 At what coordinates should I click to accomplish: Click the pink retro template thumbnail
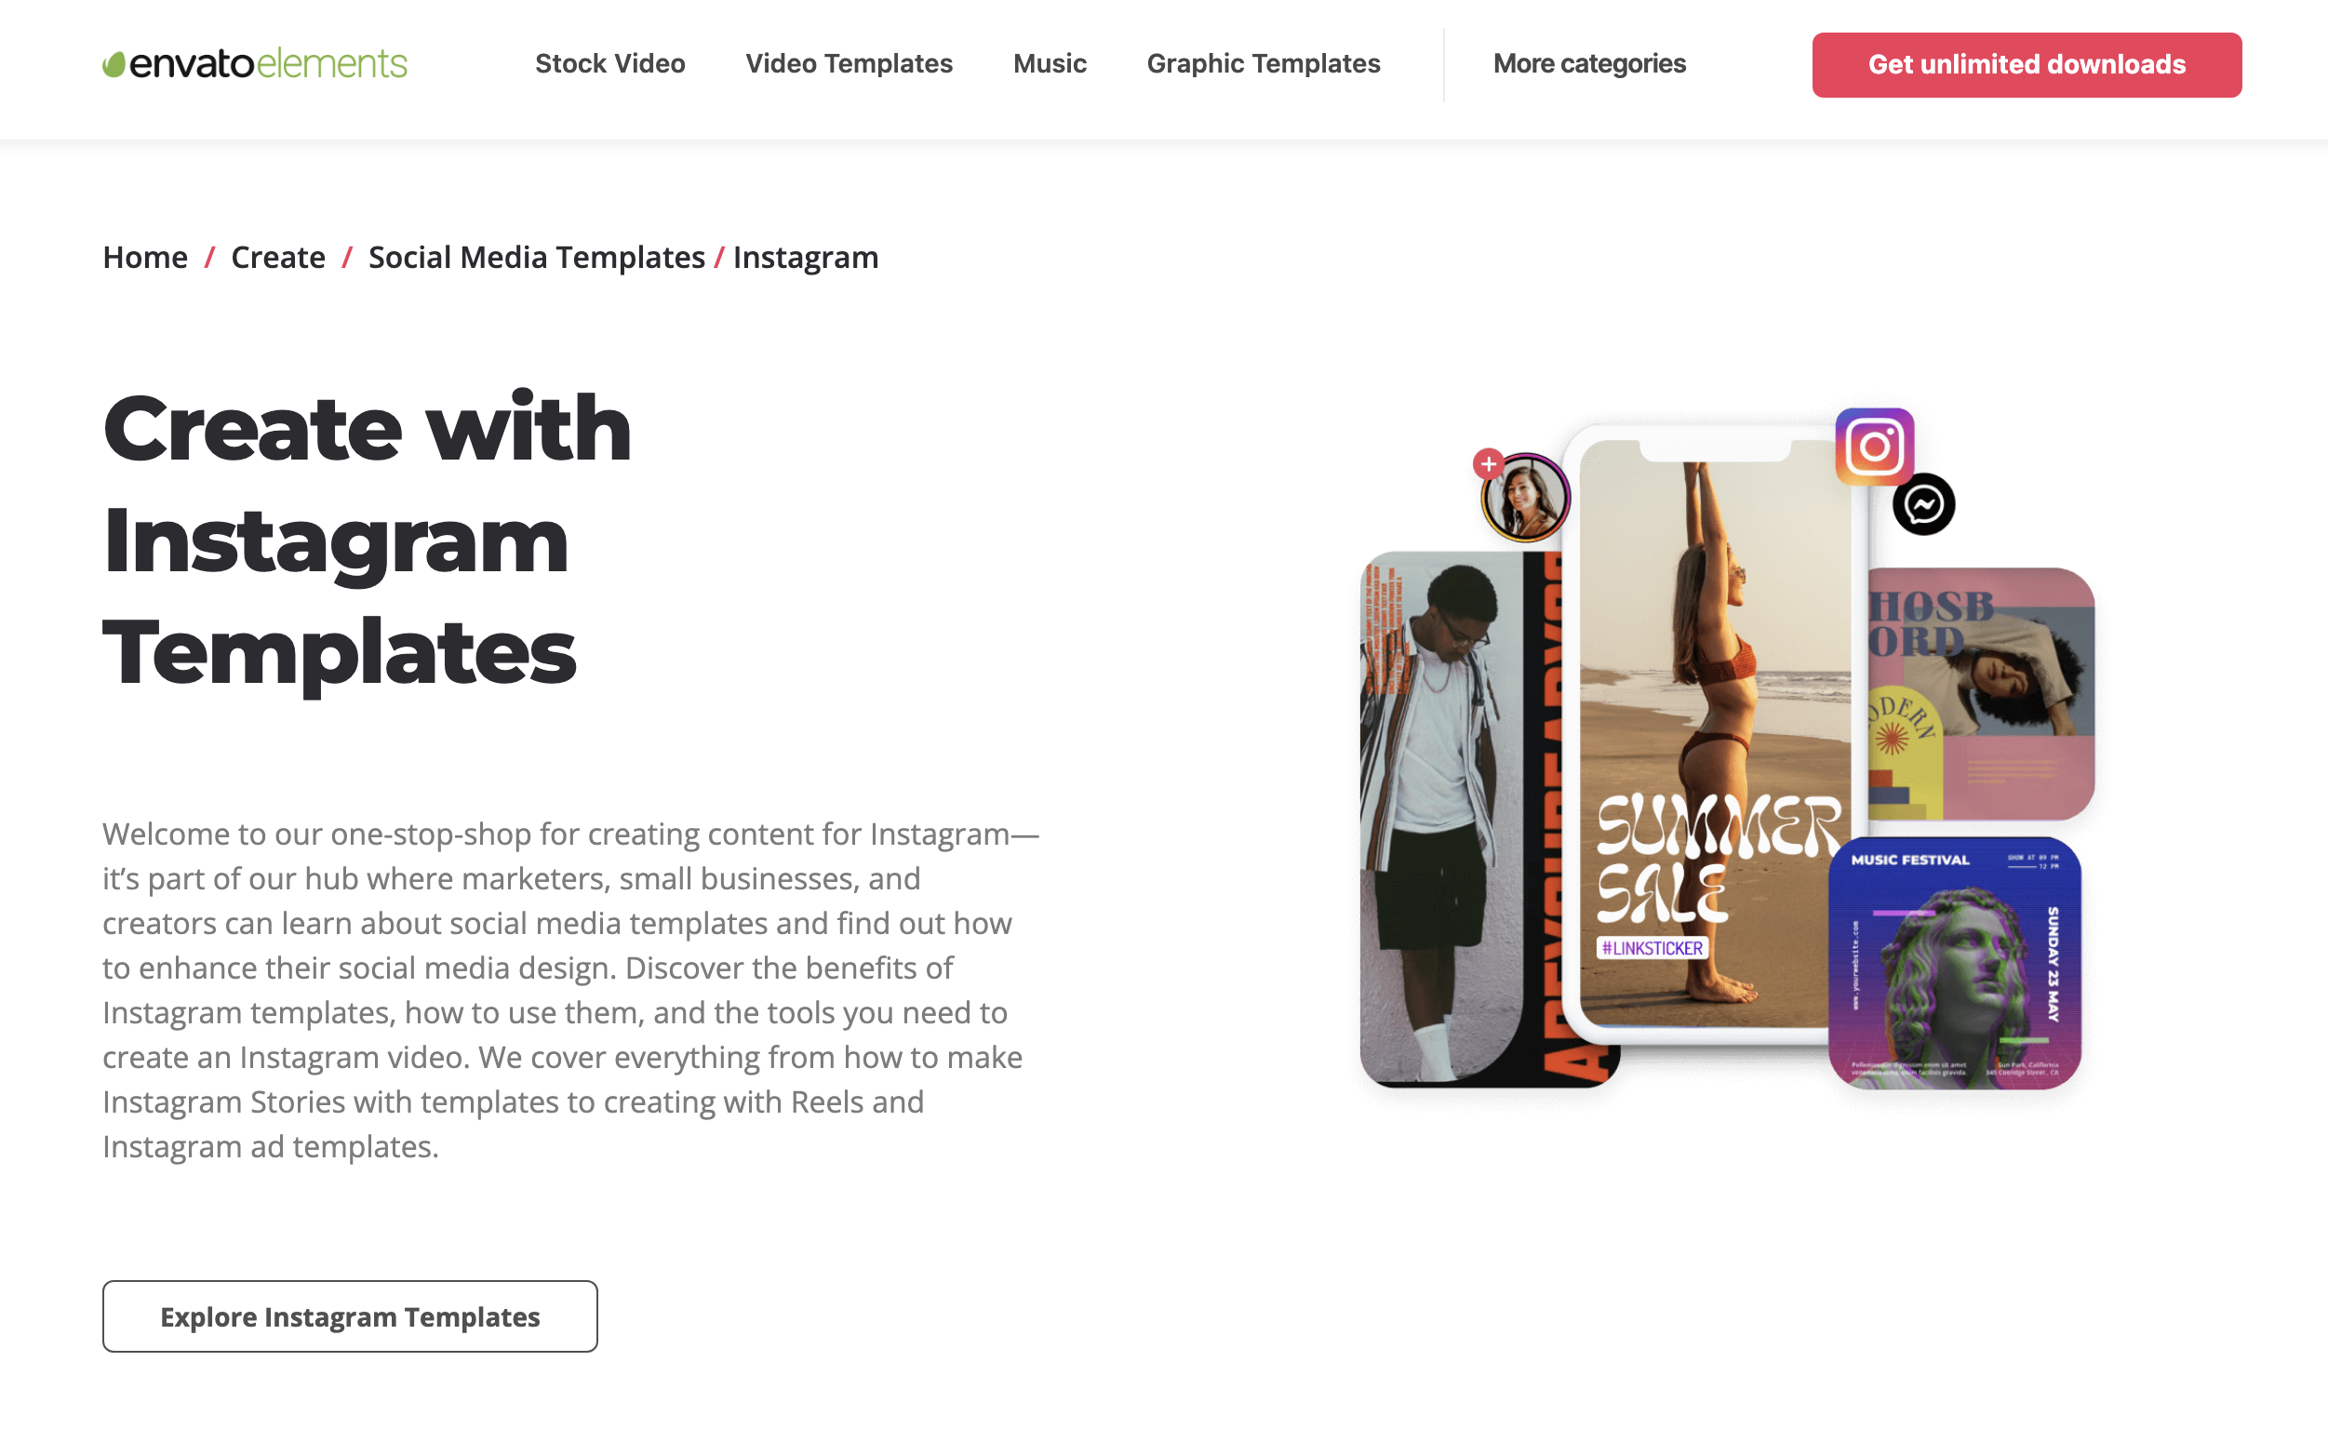1981,694
